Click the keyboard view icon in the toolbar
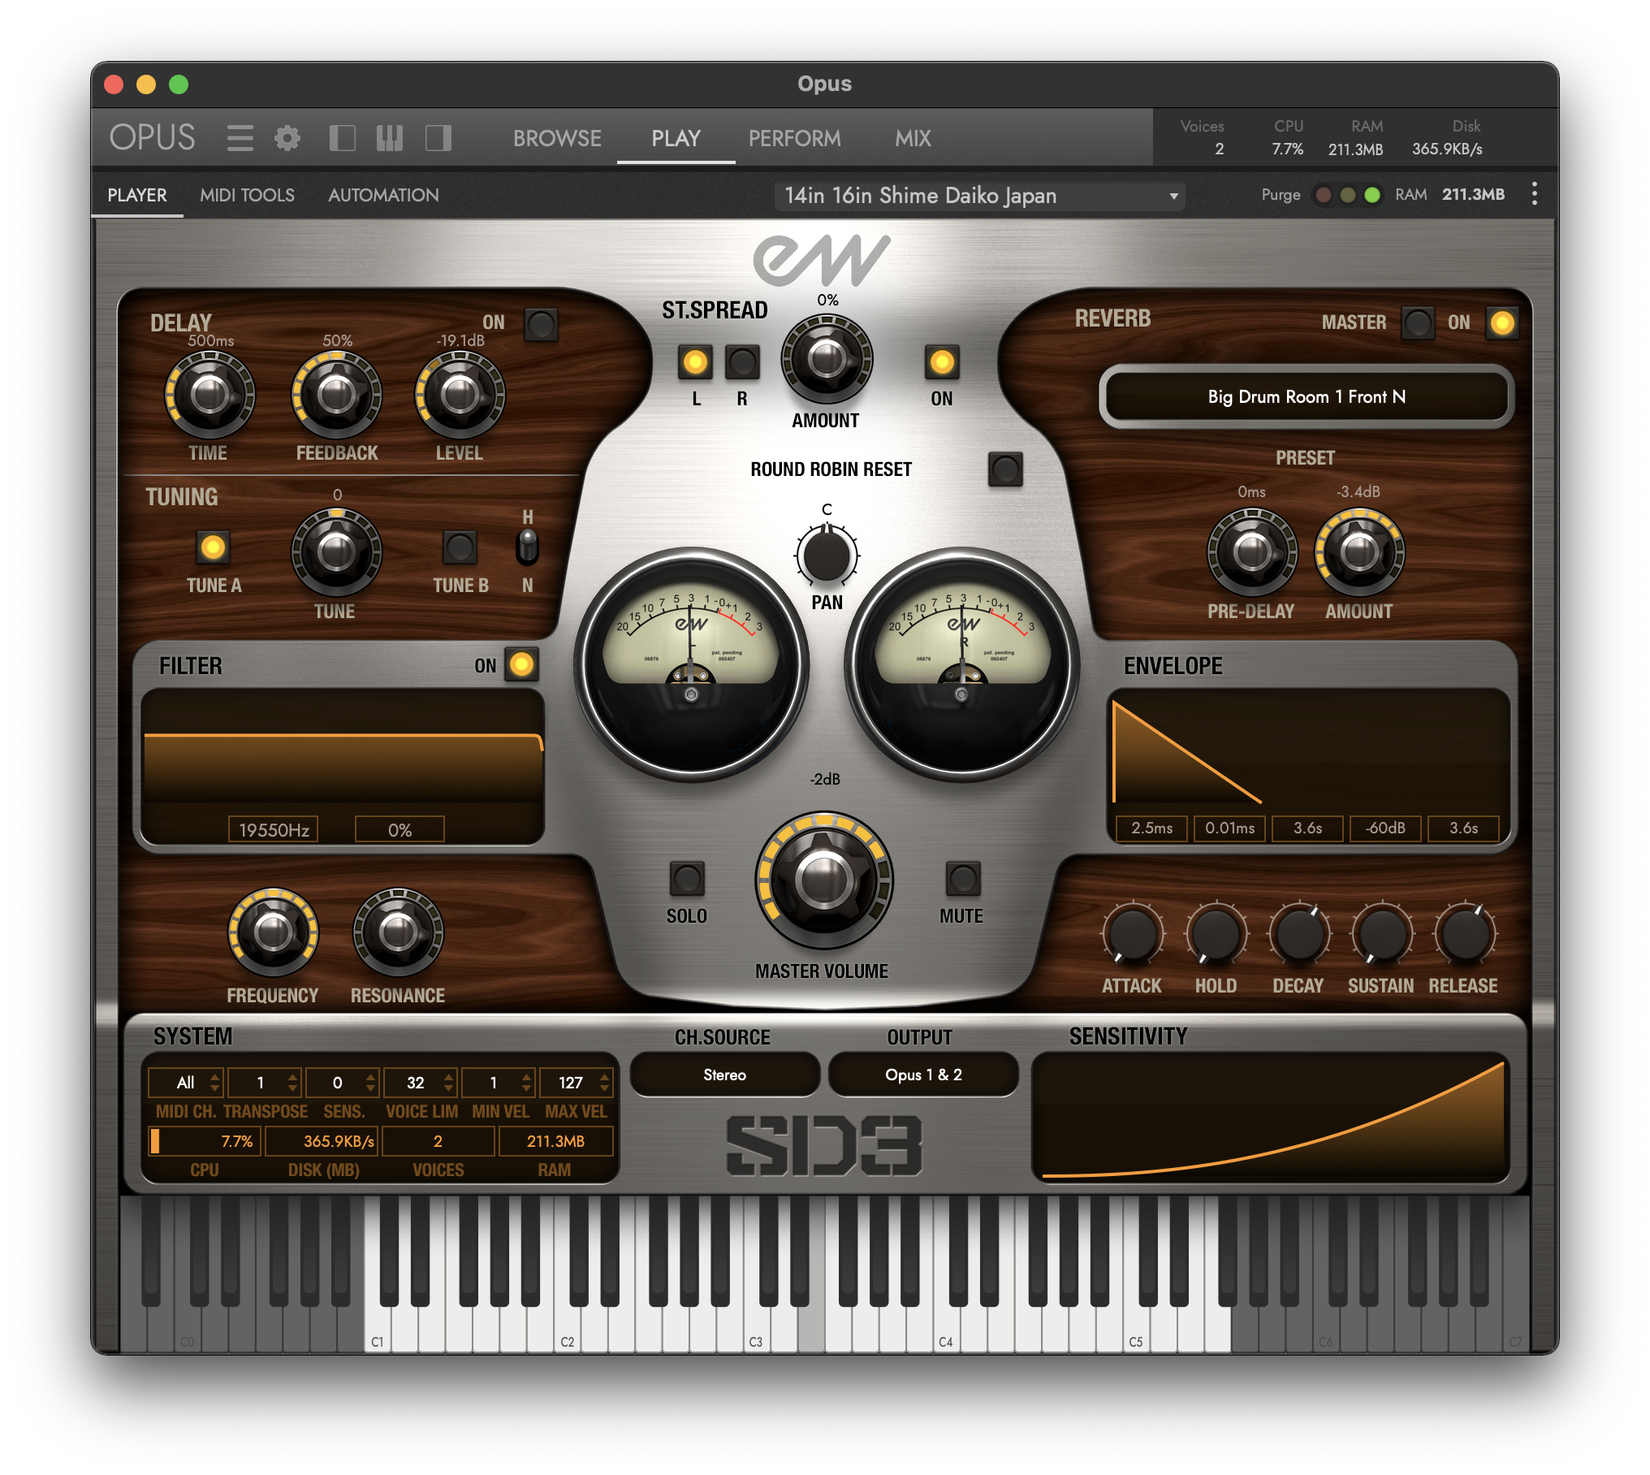Screen dimensions: 1650x1475 coord(391,137)
